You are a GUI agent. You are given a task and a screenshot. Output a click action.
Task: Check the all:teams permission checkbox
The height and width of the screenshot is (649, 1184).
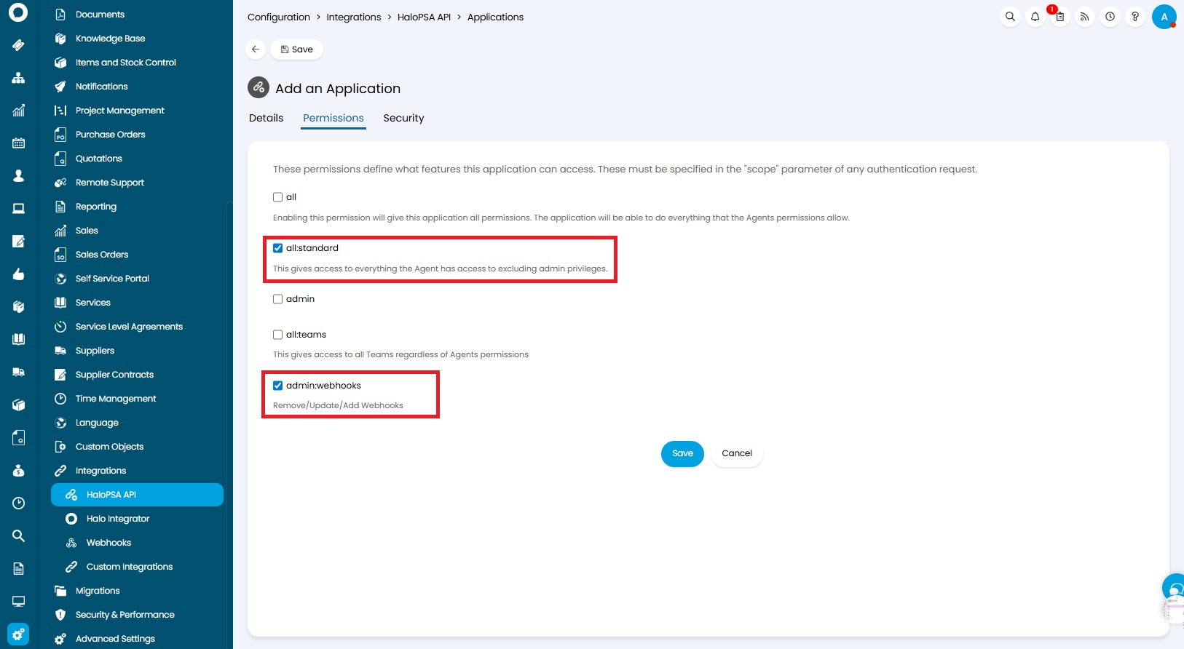coord(277,335)
